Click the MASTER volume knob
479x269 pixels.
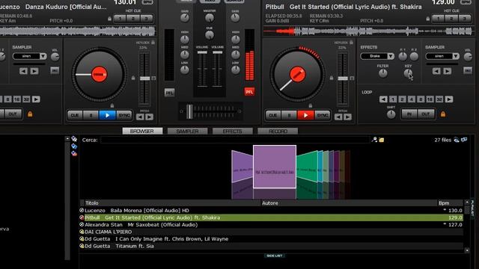coord(210,18)
